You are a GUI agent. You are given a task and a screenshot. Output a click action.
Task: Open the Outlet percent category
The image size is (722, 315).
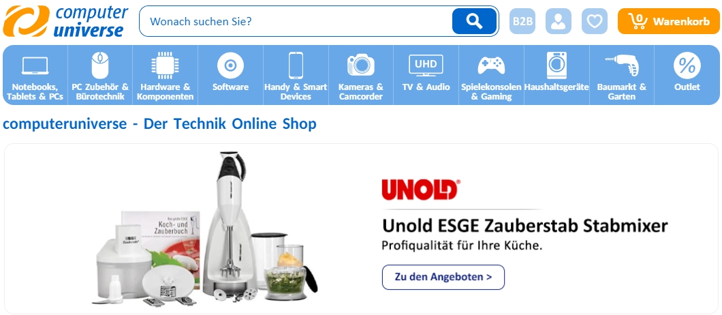pos(687,75)
